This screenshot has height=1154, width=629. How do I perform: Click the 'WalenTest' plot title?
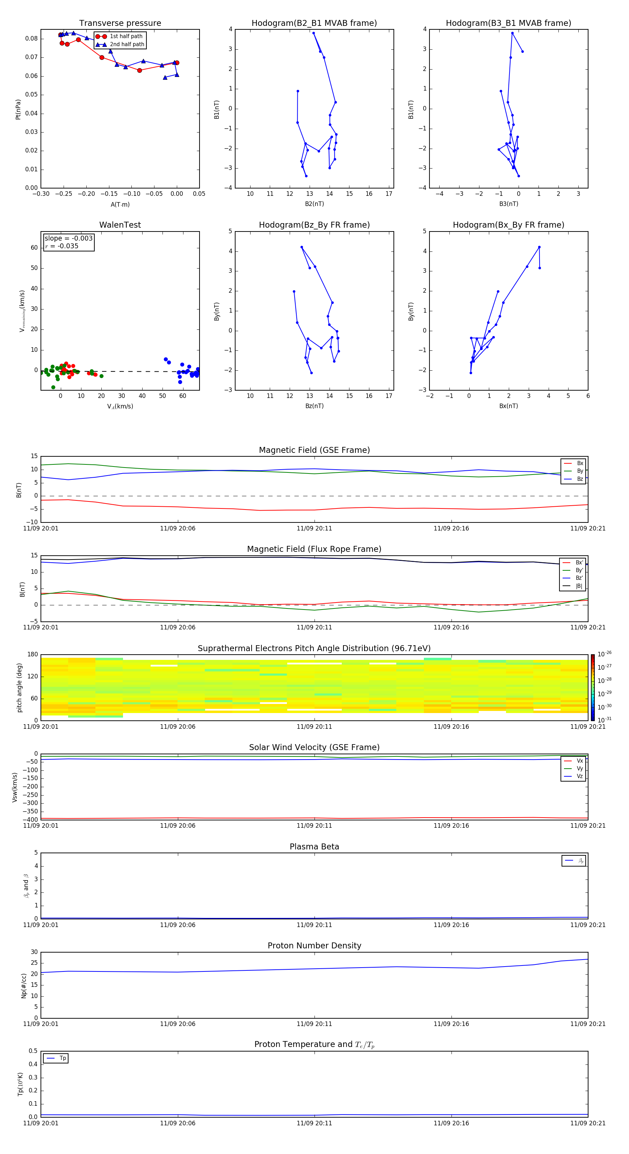coord(120,225)
